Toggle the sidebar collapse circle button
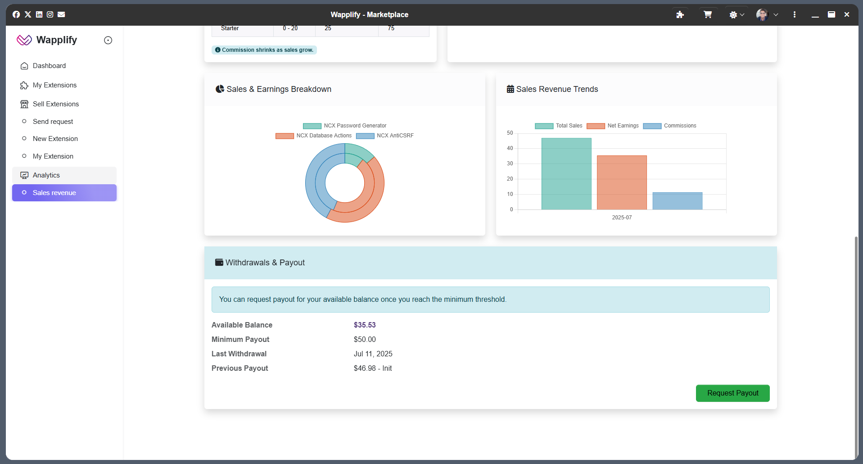Viewport: 863px width, 464px height. [108, 40]
